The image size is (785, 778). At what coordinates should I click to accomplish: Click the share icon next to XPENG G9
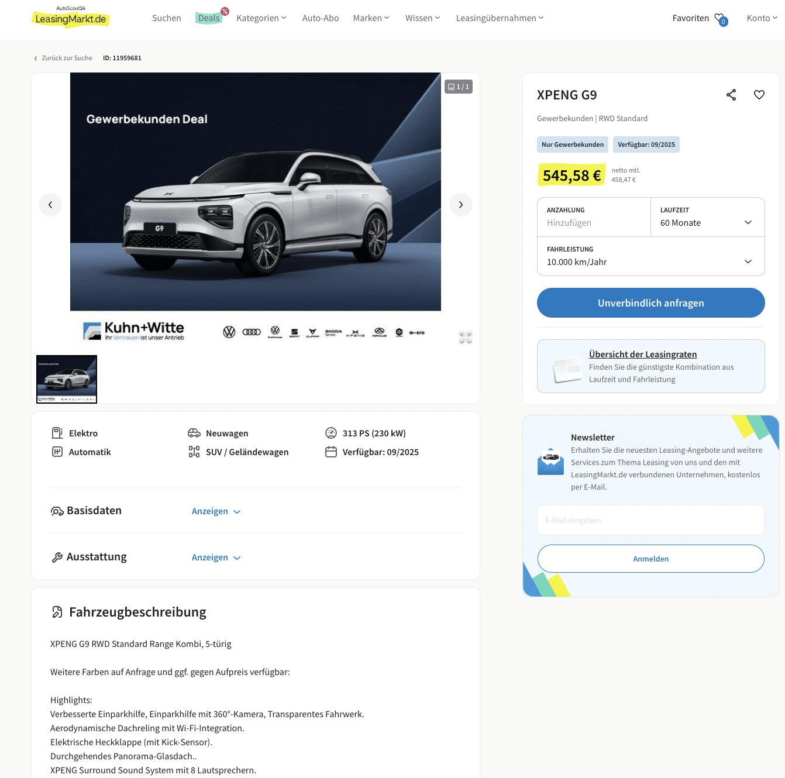731,95
